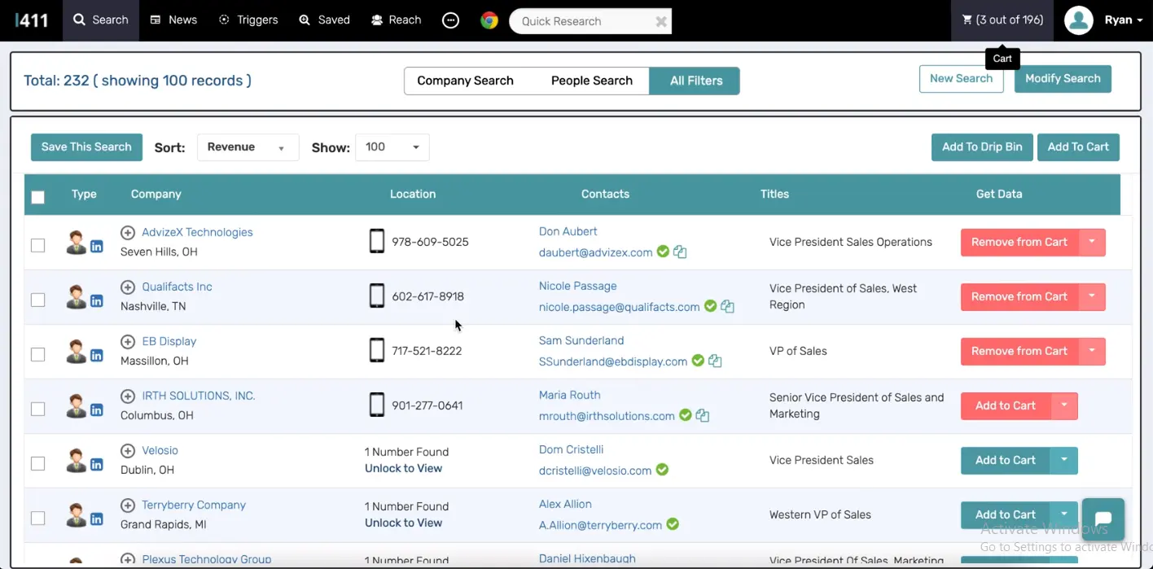Open the Ryan account dropdown

coord(1124,20)
